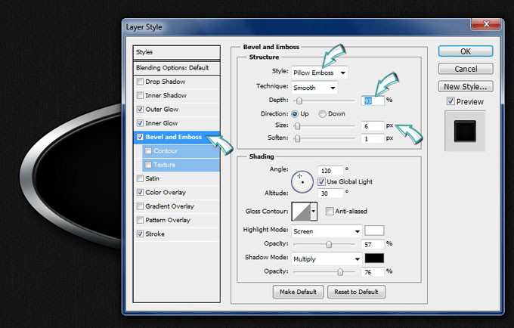514x328 pixels.
Task: Click the Highlight Opacity field showing 57
Action: 373,244
